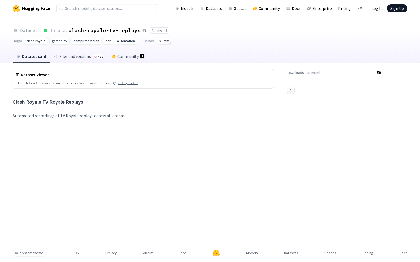This screenshot has height=262, width=420.
Task: Click the xet badge on Files tab
Action: [99, 57]
